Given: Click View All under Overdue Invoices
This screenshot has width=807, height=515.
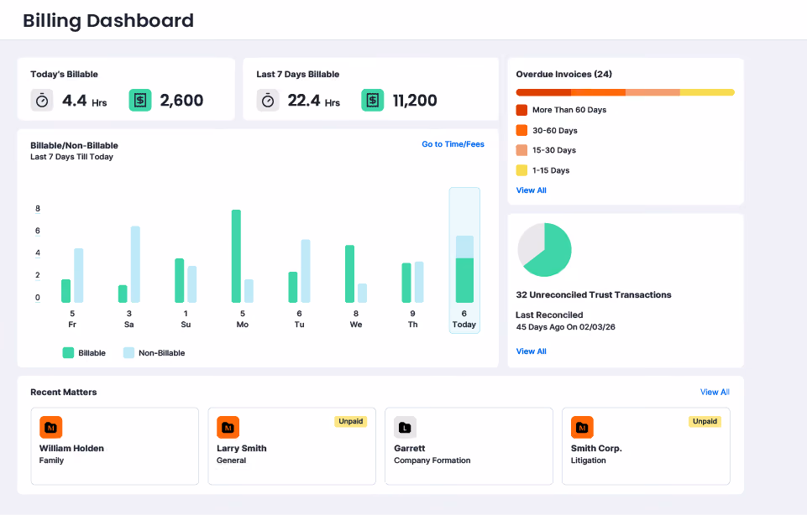Looking at the screenshot, I should coord(531,190).
